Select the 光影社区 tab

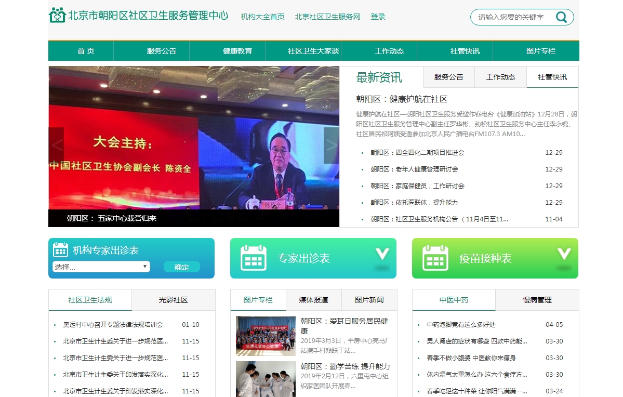pos(173,300)
